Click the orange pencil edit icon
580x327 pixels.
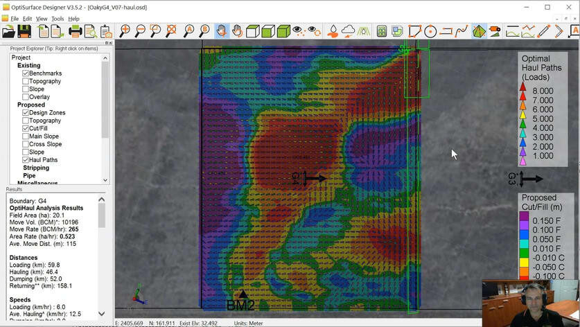click(x=544, y=31)
